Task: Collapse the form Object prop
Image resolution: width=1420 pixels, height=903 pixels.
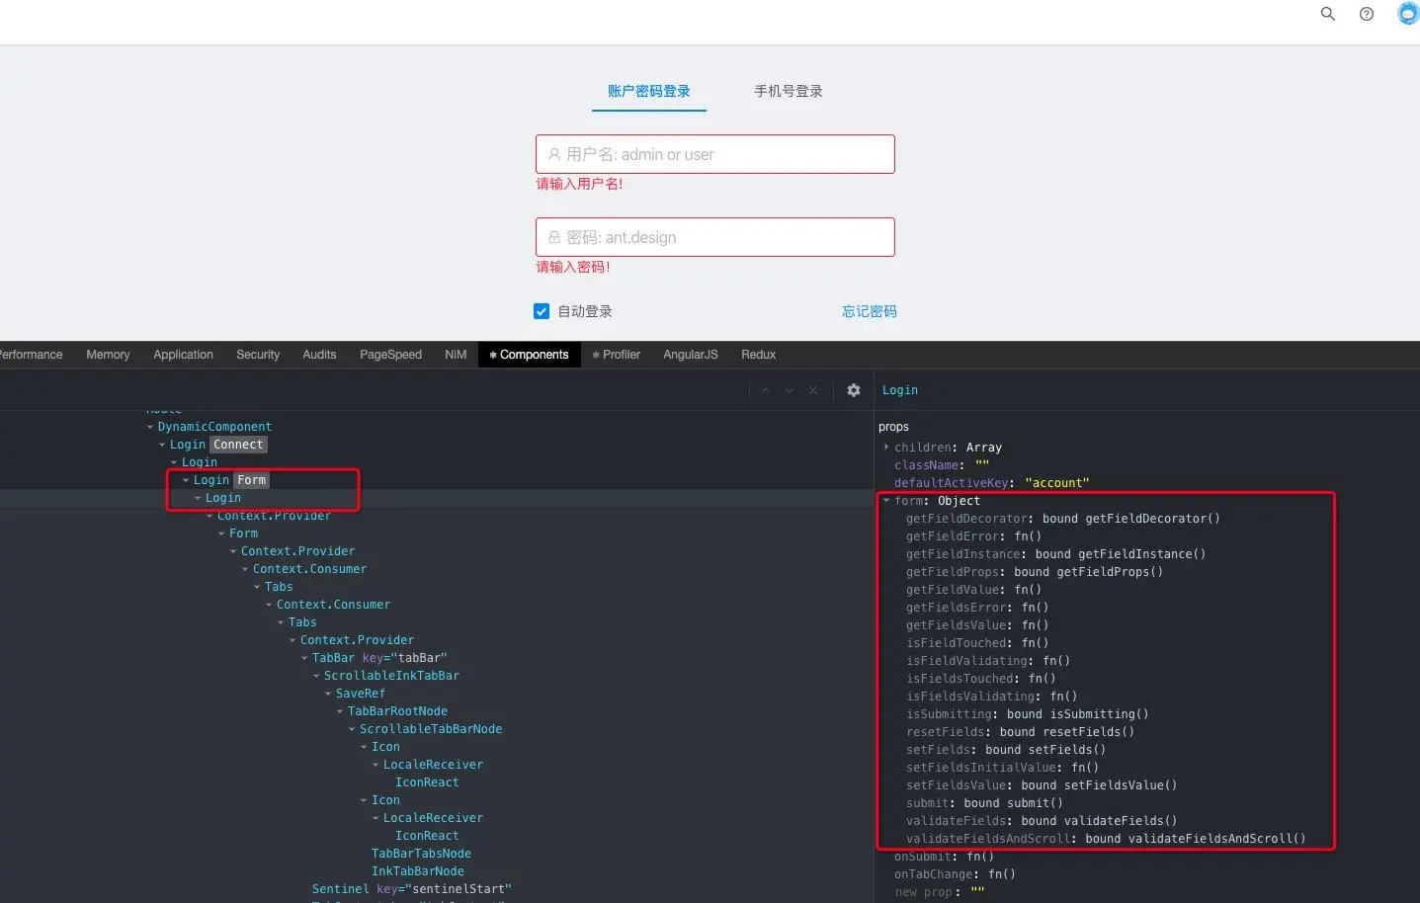Action: tap(886, 501)
